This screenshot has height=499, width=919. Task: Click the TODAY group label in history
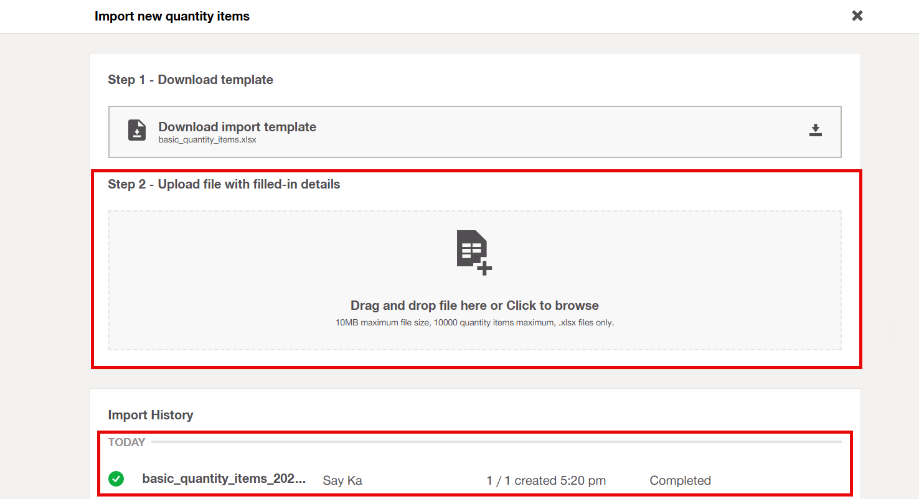point(126,442)
